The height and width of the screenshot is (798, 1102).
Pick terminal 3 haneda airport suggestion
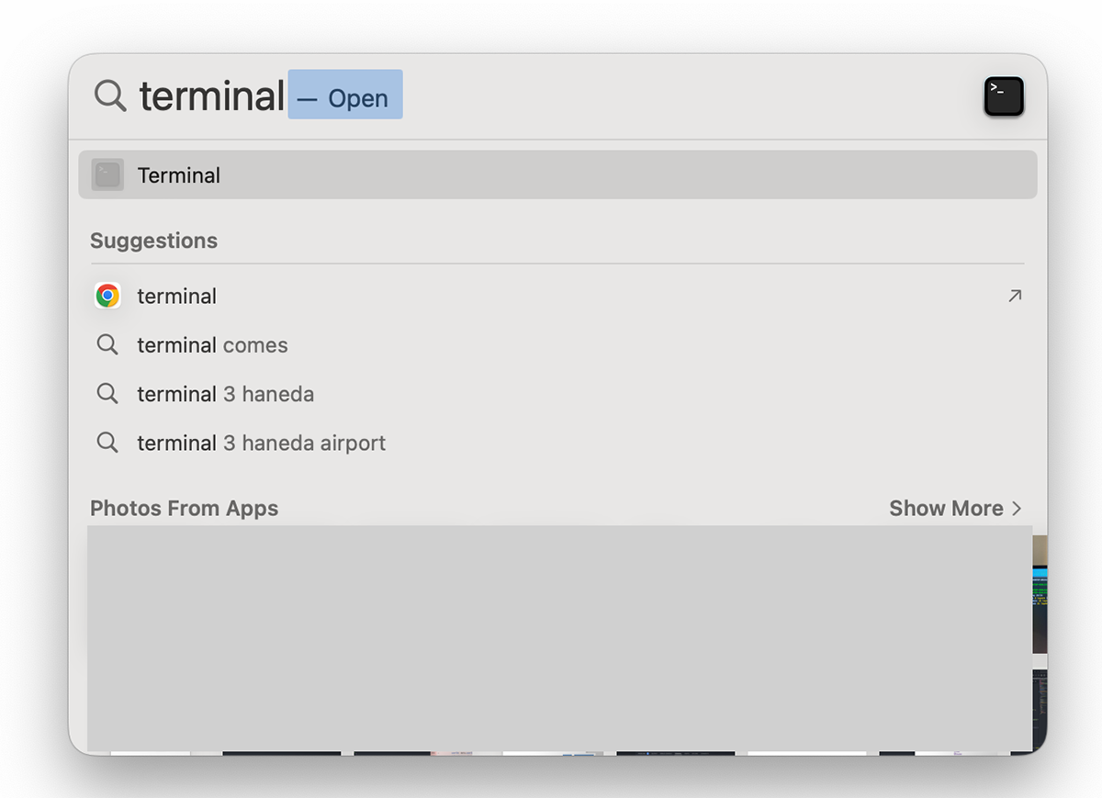[x=557, y=443]
